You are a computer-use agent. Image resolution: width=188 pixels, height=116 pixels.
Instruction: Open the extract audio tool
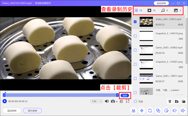[175, 111]
